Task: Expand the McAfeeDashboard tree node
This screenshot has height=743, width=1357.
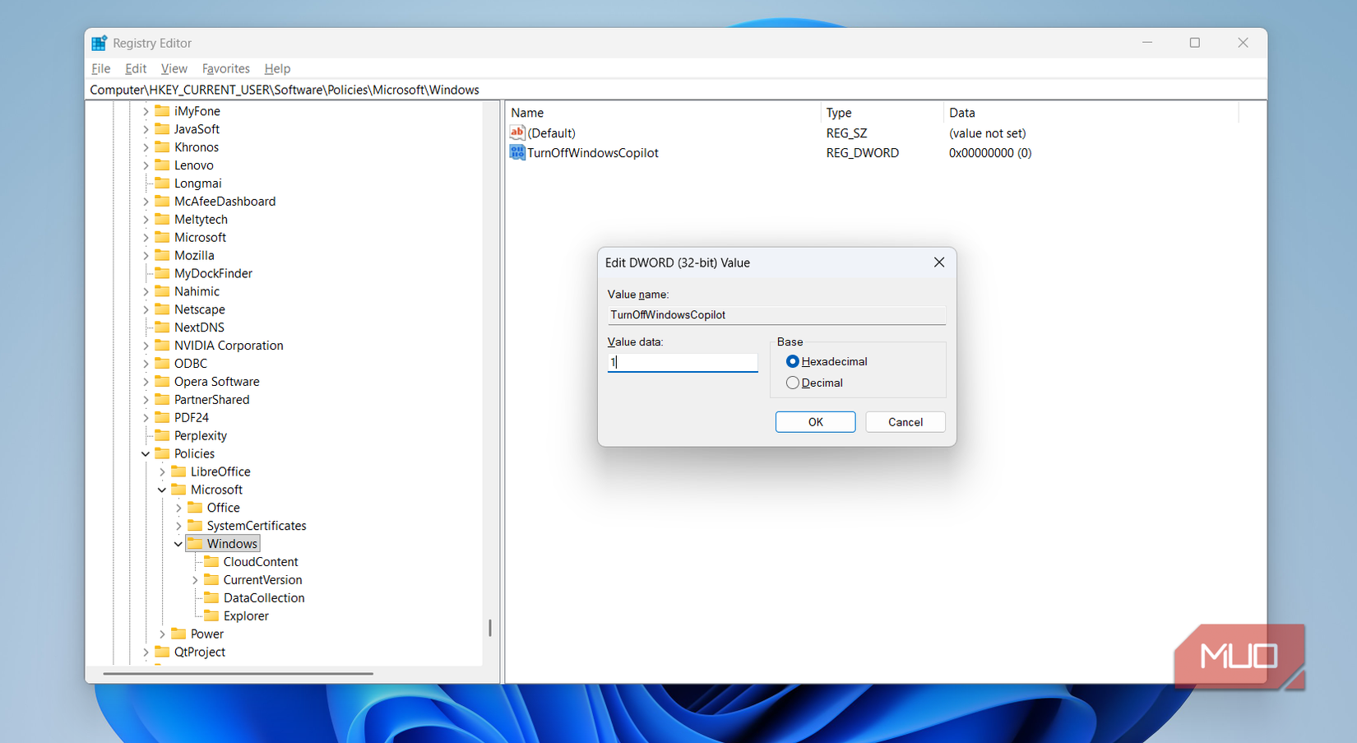Action: (146, 202)
